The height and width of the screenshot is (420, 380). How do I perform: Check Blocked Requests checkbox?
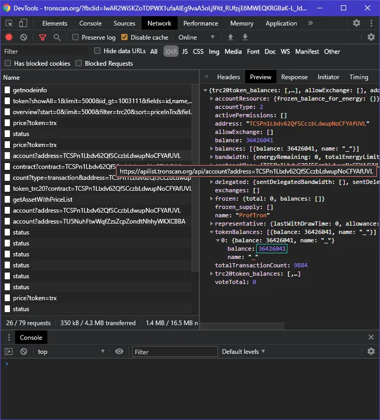[x=79, y=63]
